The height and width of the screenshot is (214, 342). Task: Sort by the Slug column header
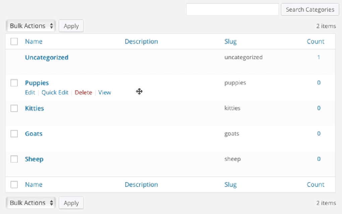click(230, 42)
